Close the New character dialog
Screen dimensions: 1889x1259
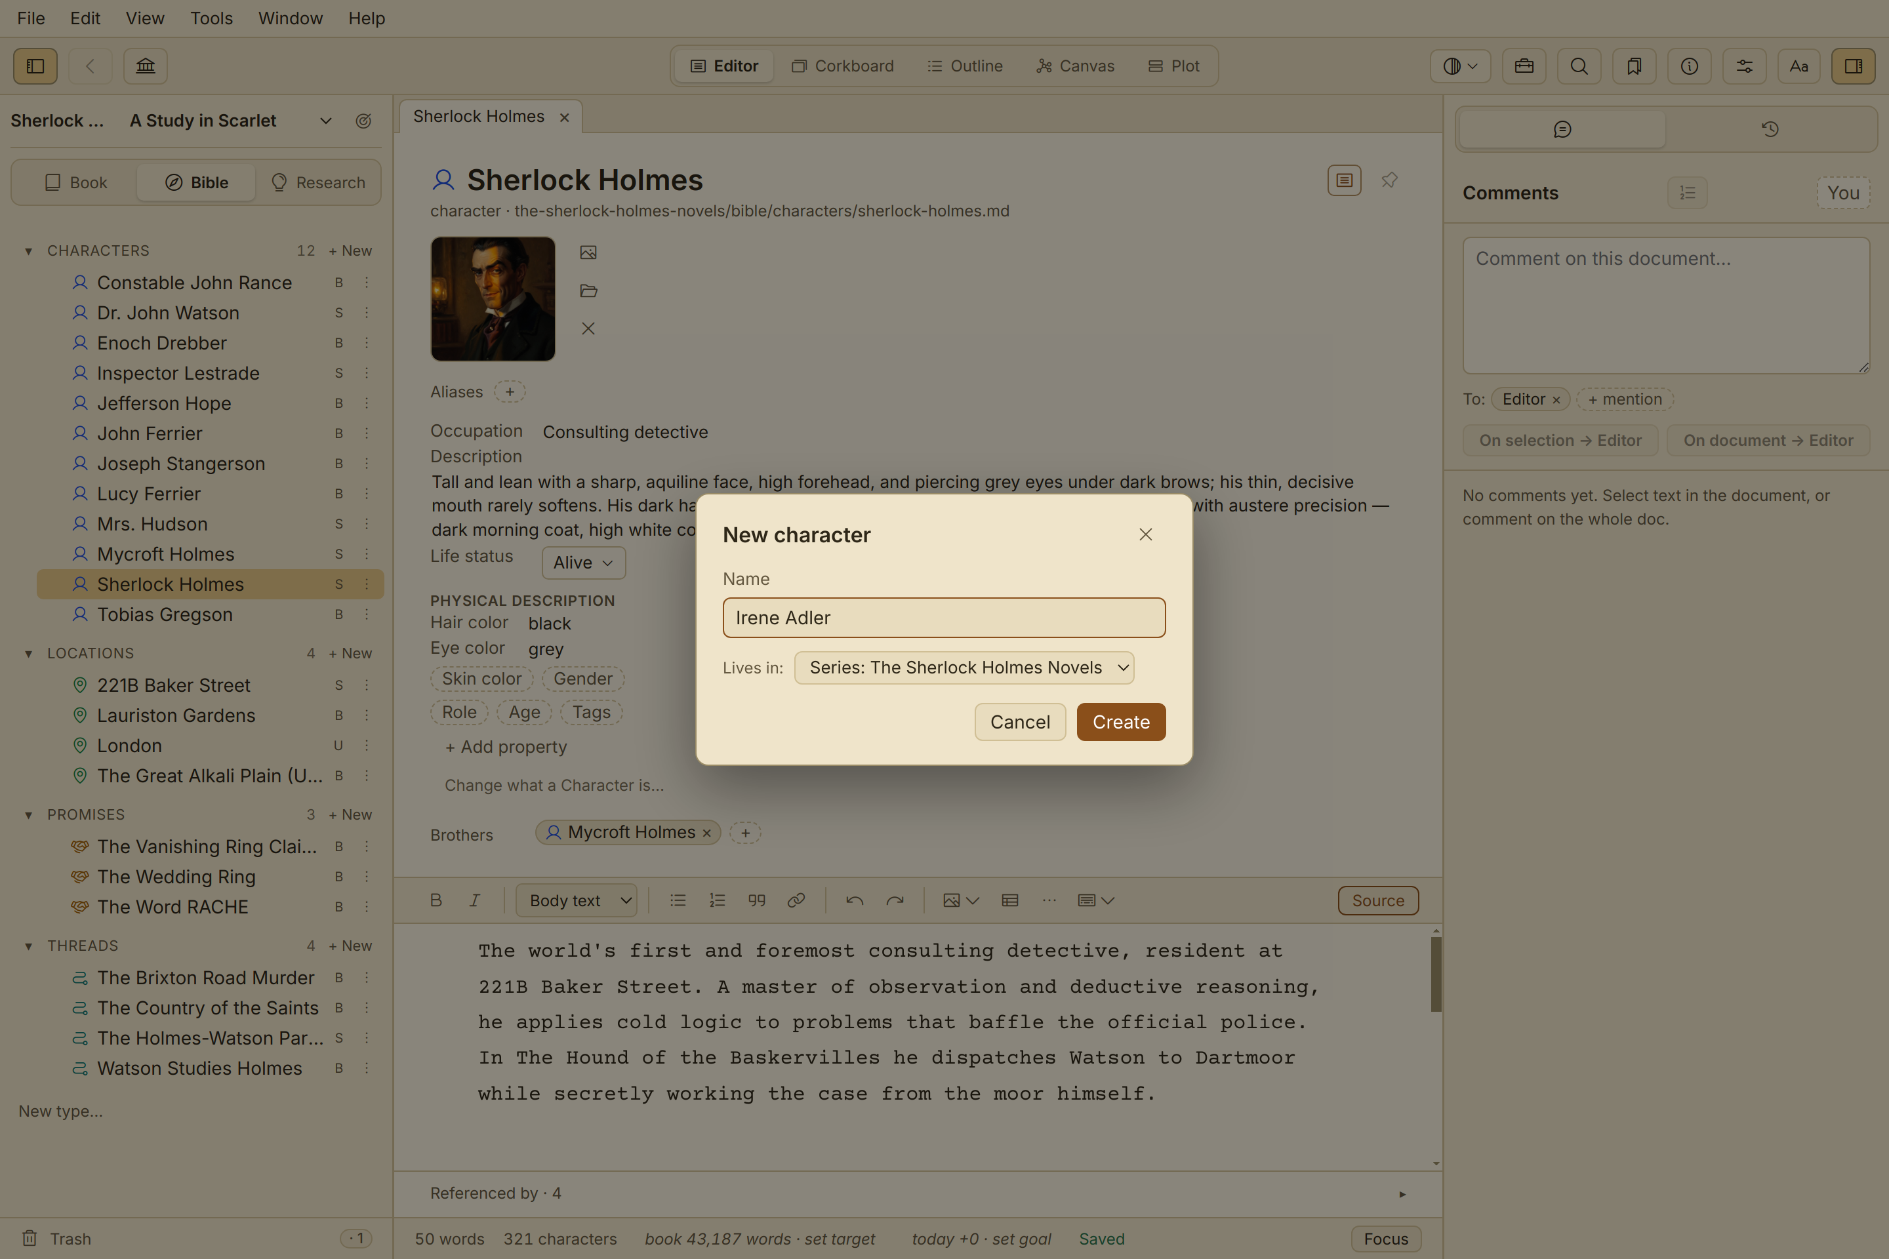click(x=1145, y=535)
